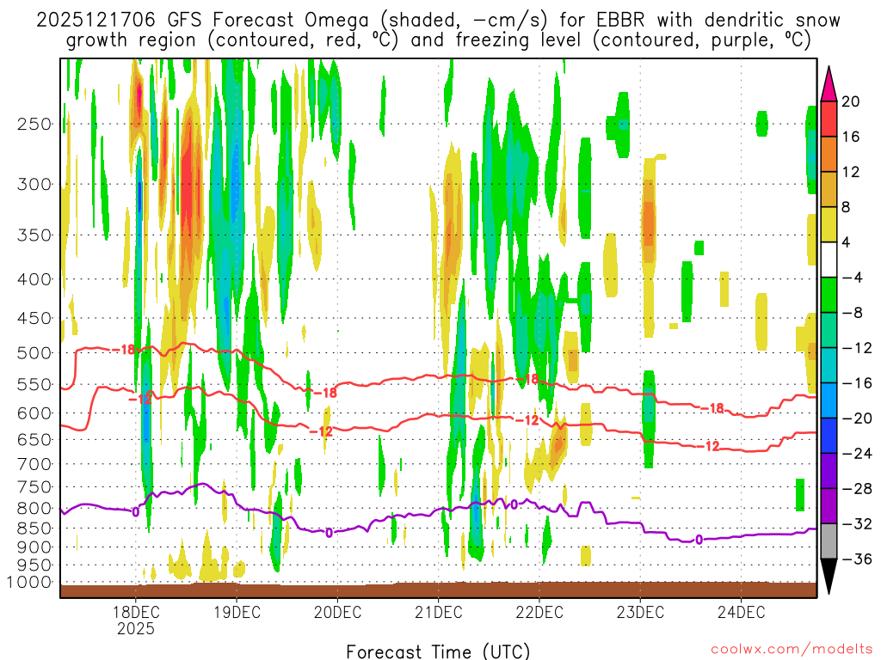Click the 1000 pressure level label

tap(29, 583)
